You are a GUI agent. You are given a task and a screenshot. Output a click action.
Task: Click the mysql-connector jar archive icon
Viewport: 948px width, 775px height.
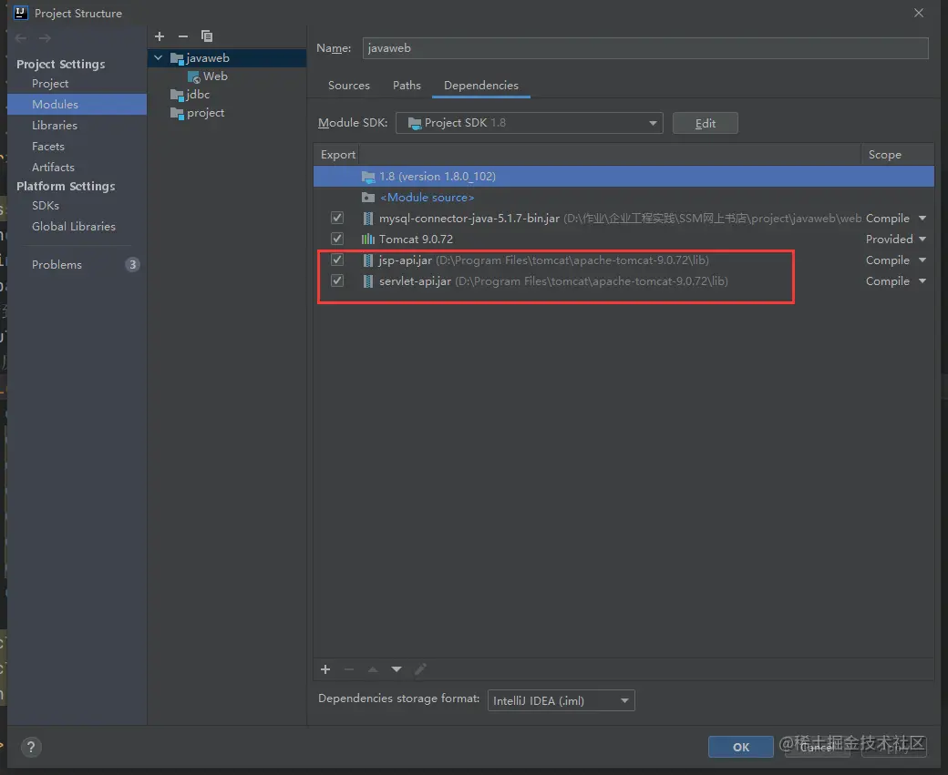click(367, 219)
